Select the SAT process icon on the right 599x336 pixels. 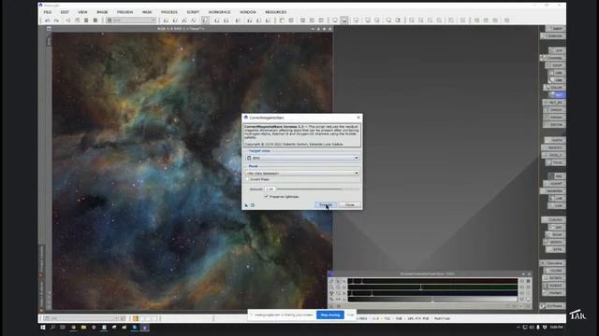tap(558, 228)
